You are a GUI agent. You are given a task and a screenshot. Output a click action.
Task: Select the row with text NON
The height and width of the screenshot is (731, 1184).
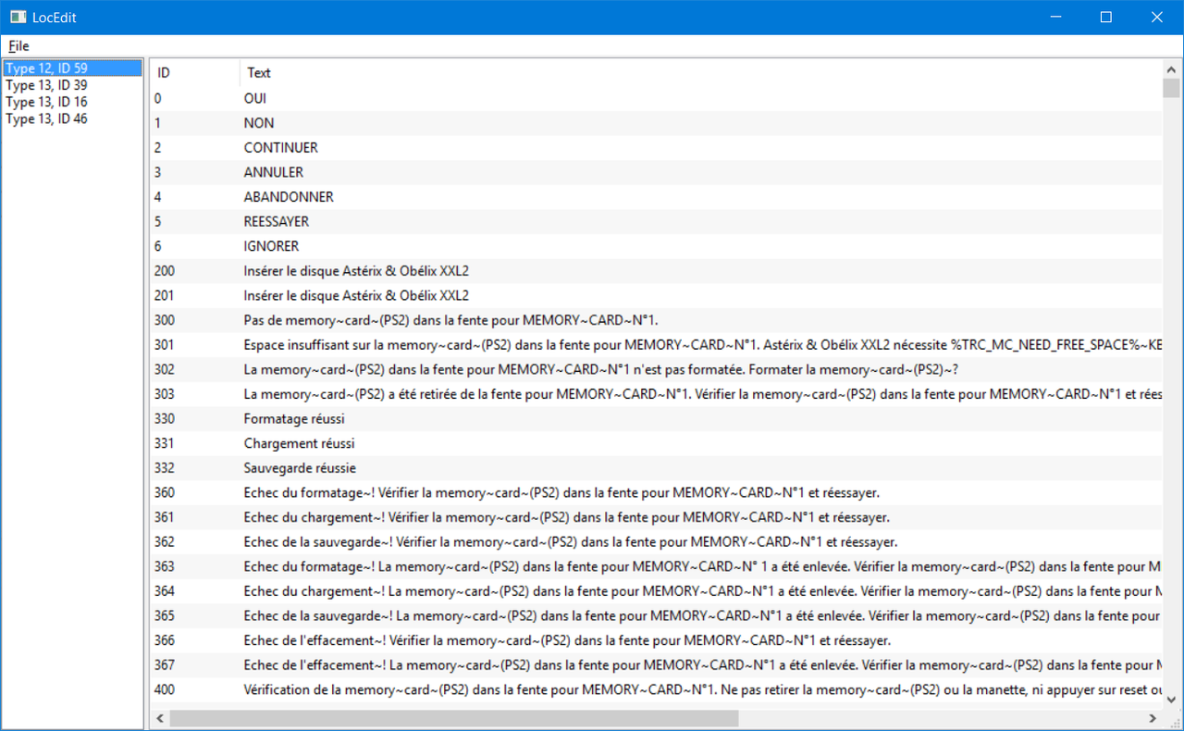tap(656, 123)
